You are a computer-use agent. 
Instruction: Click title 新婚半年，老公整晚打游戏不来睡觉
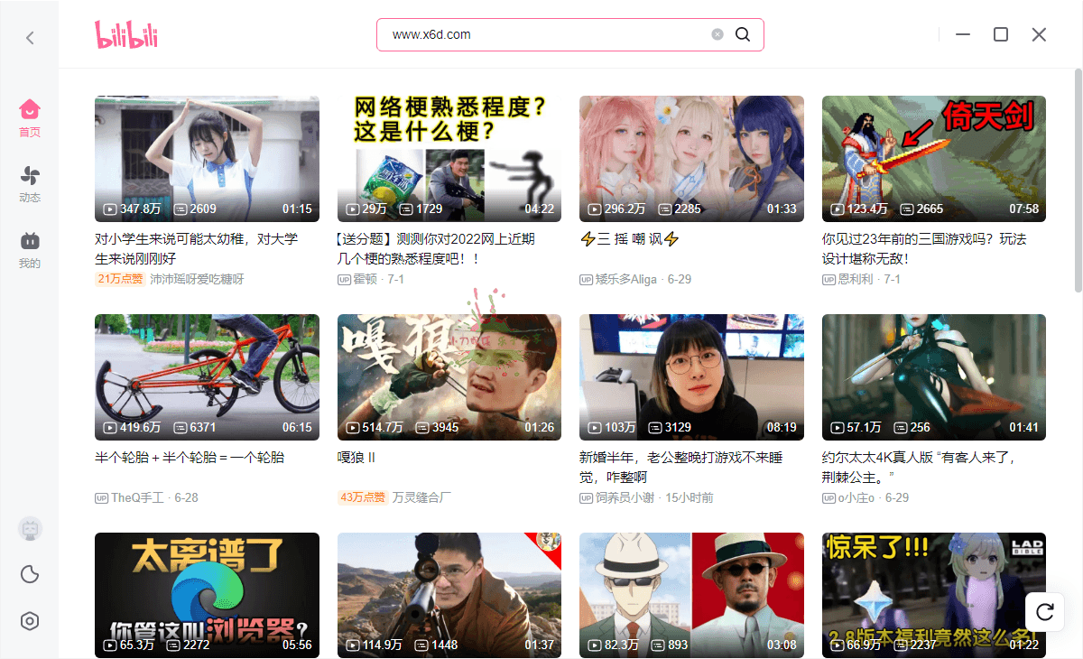680,467
